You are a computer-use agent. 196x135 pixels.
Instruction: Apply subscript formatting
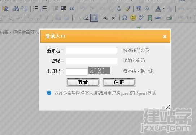click(x=105, y=18)
